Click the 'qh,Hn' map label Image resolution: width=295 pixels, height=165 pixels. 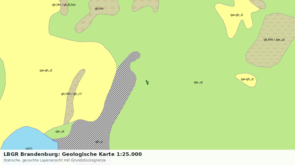(x=99, y=9)
